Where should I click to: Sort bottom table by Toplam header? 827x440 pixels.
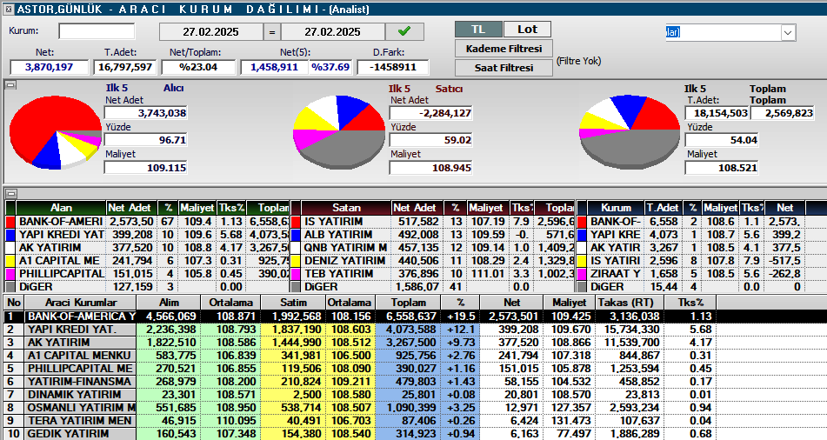(408, 303)
